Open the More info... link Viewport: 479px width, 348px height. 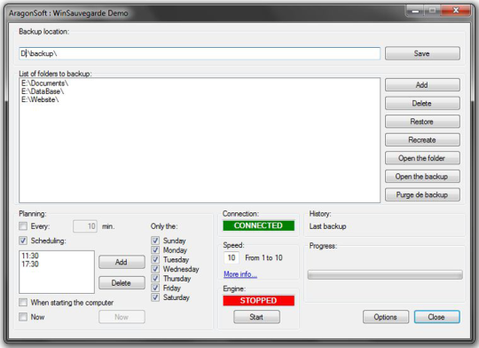tap(240, 274)
